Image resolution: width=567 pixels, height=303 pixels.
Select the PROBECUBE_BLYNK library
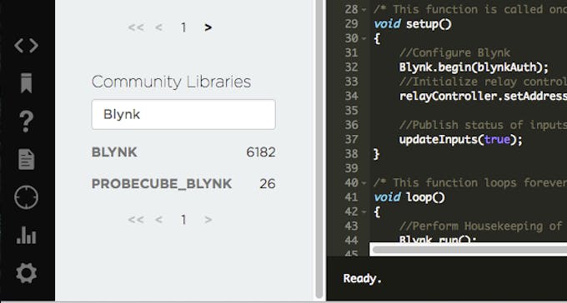(162, 184)
